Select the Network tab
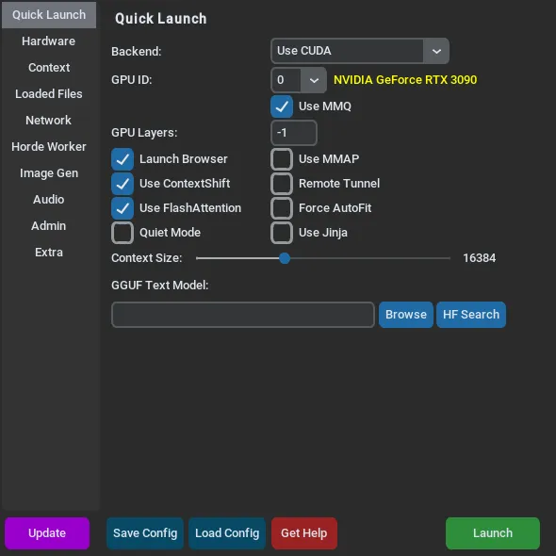Viewport: 556px width, 556px height. [x=49, y=121]
